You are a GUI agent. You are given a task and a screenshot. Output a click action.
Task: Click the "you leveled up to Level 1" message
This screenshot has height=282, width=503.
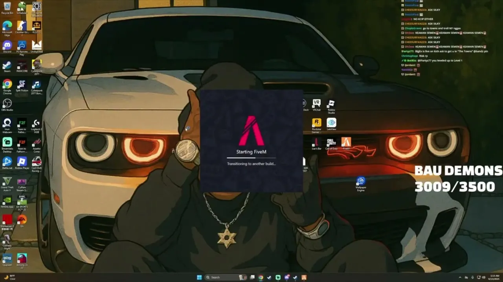[448, 61]
